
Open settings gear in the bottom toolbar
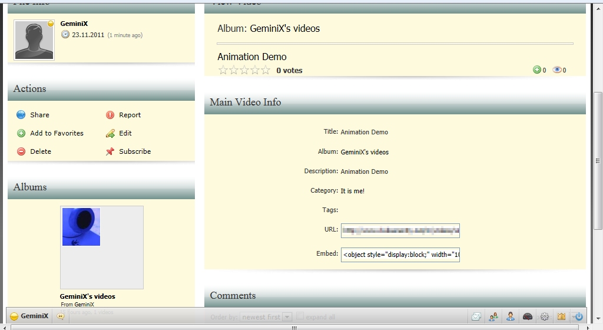point(545,316)
